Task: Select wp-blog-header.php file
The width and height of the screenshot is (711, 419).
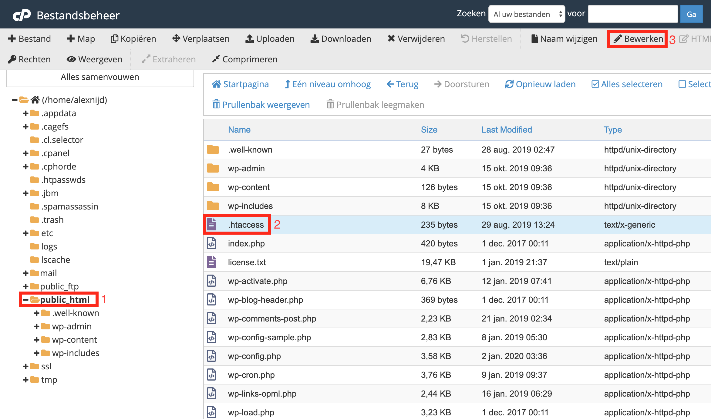Action: pos(457,300)
